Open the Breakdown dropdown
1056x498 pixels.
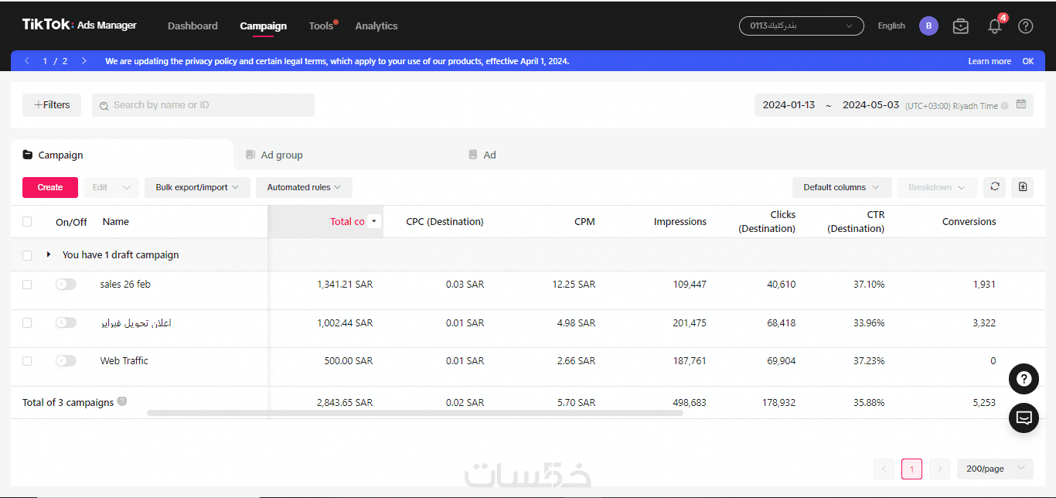coord(937,187)
